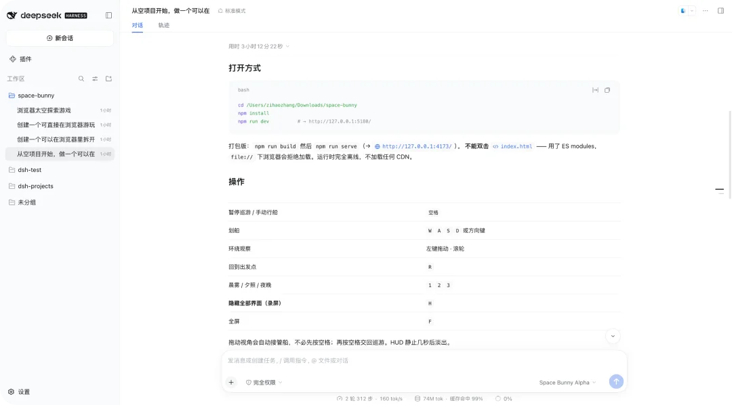
Task: Click the 打开方式 heading
Action: 245,68
